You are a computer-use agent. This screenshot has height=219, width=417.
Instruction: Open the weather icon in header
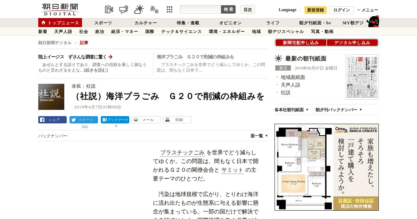tap(139, 9)
